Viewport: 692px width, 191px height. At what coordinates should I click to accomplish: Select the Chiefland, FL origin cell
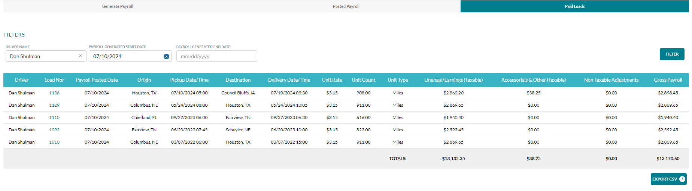144,118
